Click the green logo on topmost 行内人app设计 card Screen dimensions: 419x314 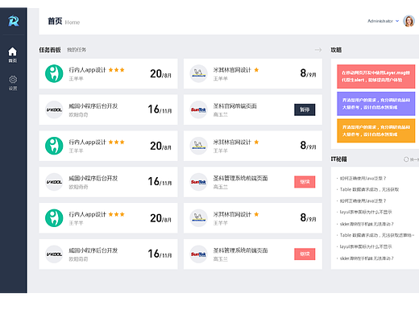[54, 73]
